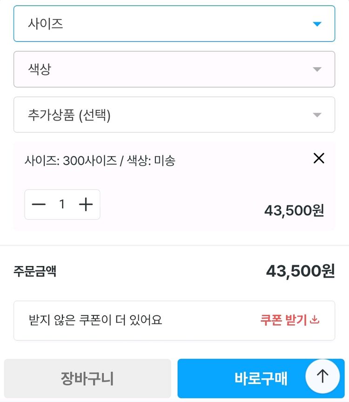This screenshot has width=349, height=402.
Task: Tap the 받지 않은 쿠폰이 더 있어요 text
Action: click(x=95, y=320)
